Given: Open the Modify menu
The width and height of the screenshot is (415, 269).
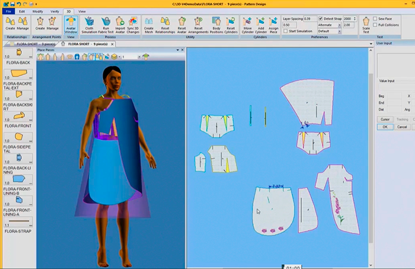Looking at the screenshot, I should [x=37, y=11].
